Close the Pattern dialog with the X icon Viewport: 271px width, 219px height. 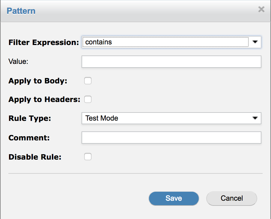click(261, 9)
